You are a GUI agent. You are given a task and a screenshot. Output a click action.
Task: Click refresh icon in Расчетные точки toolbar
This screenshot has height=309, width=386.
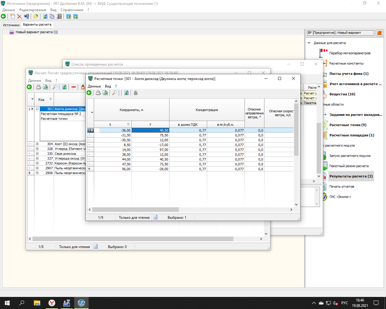(126, 93)
